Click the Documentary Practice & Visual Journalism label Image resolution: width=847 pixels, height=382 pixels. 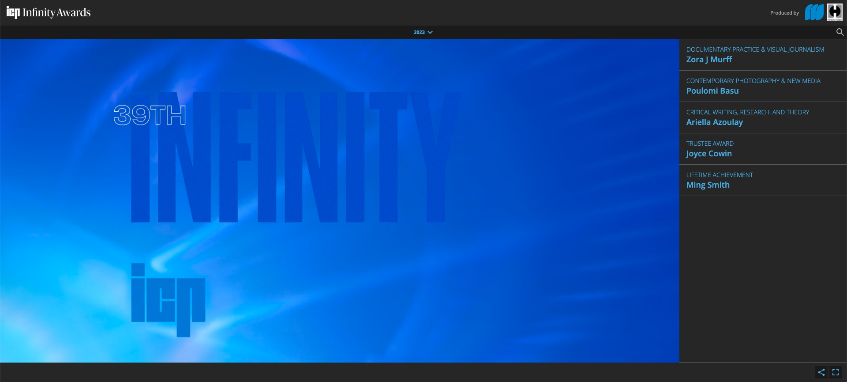point(755,49)
